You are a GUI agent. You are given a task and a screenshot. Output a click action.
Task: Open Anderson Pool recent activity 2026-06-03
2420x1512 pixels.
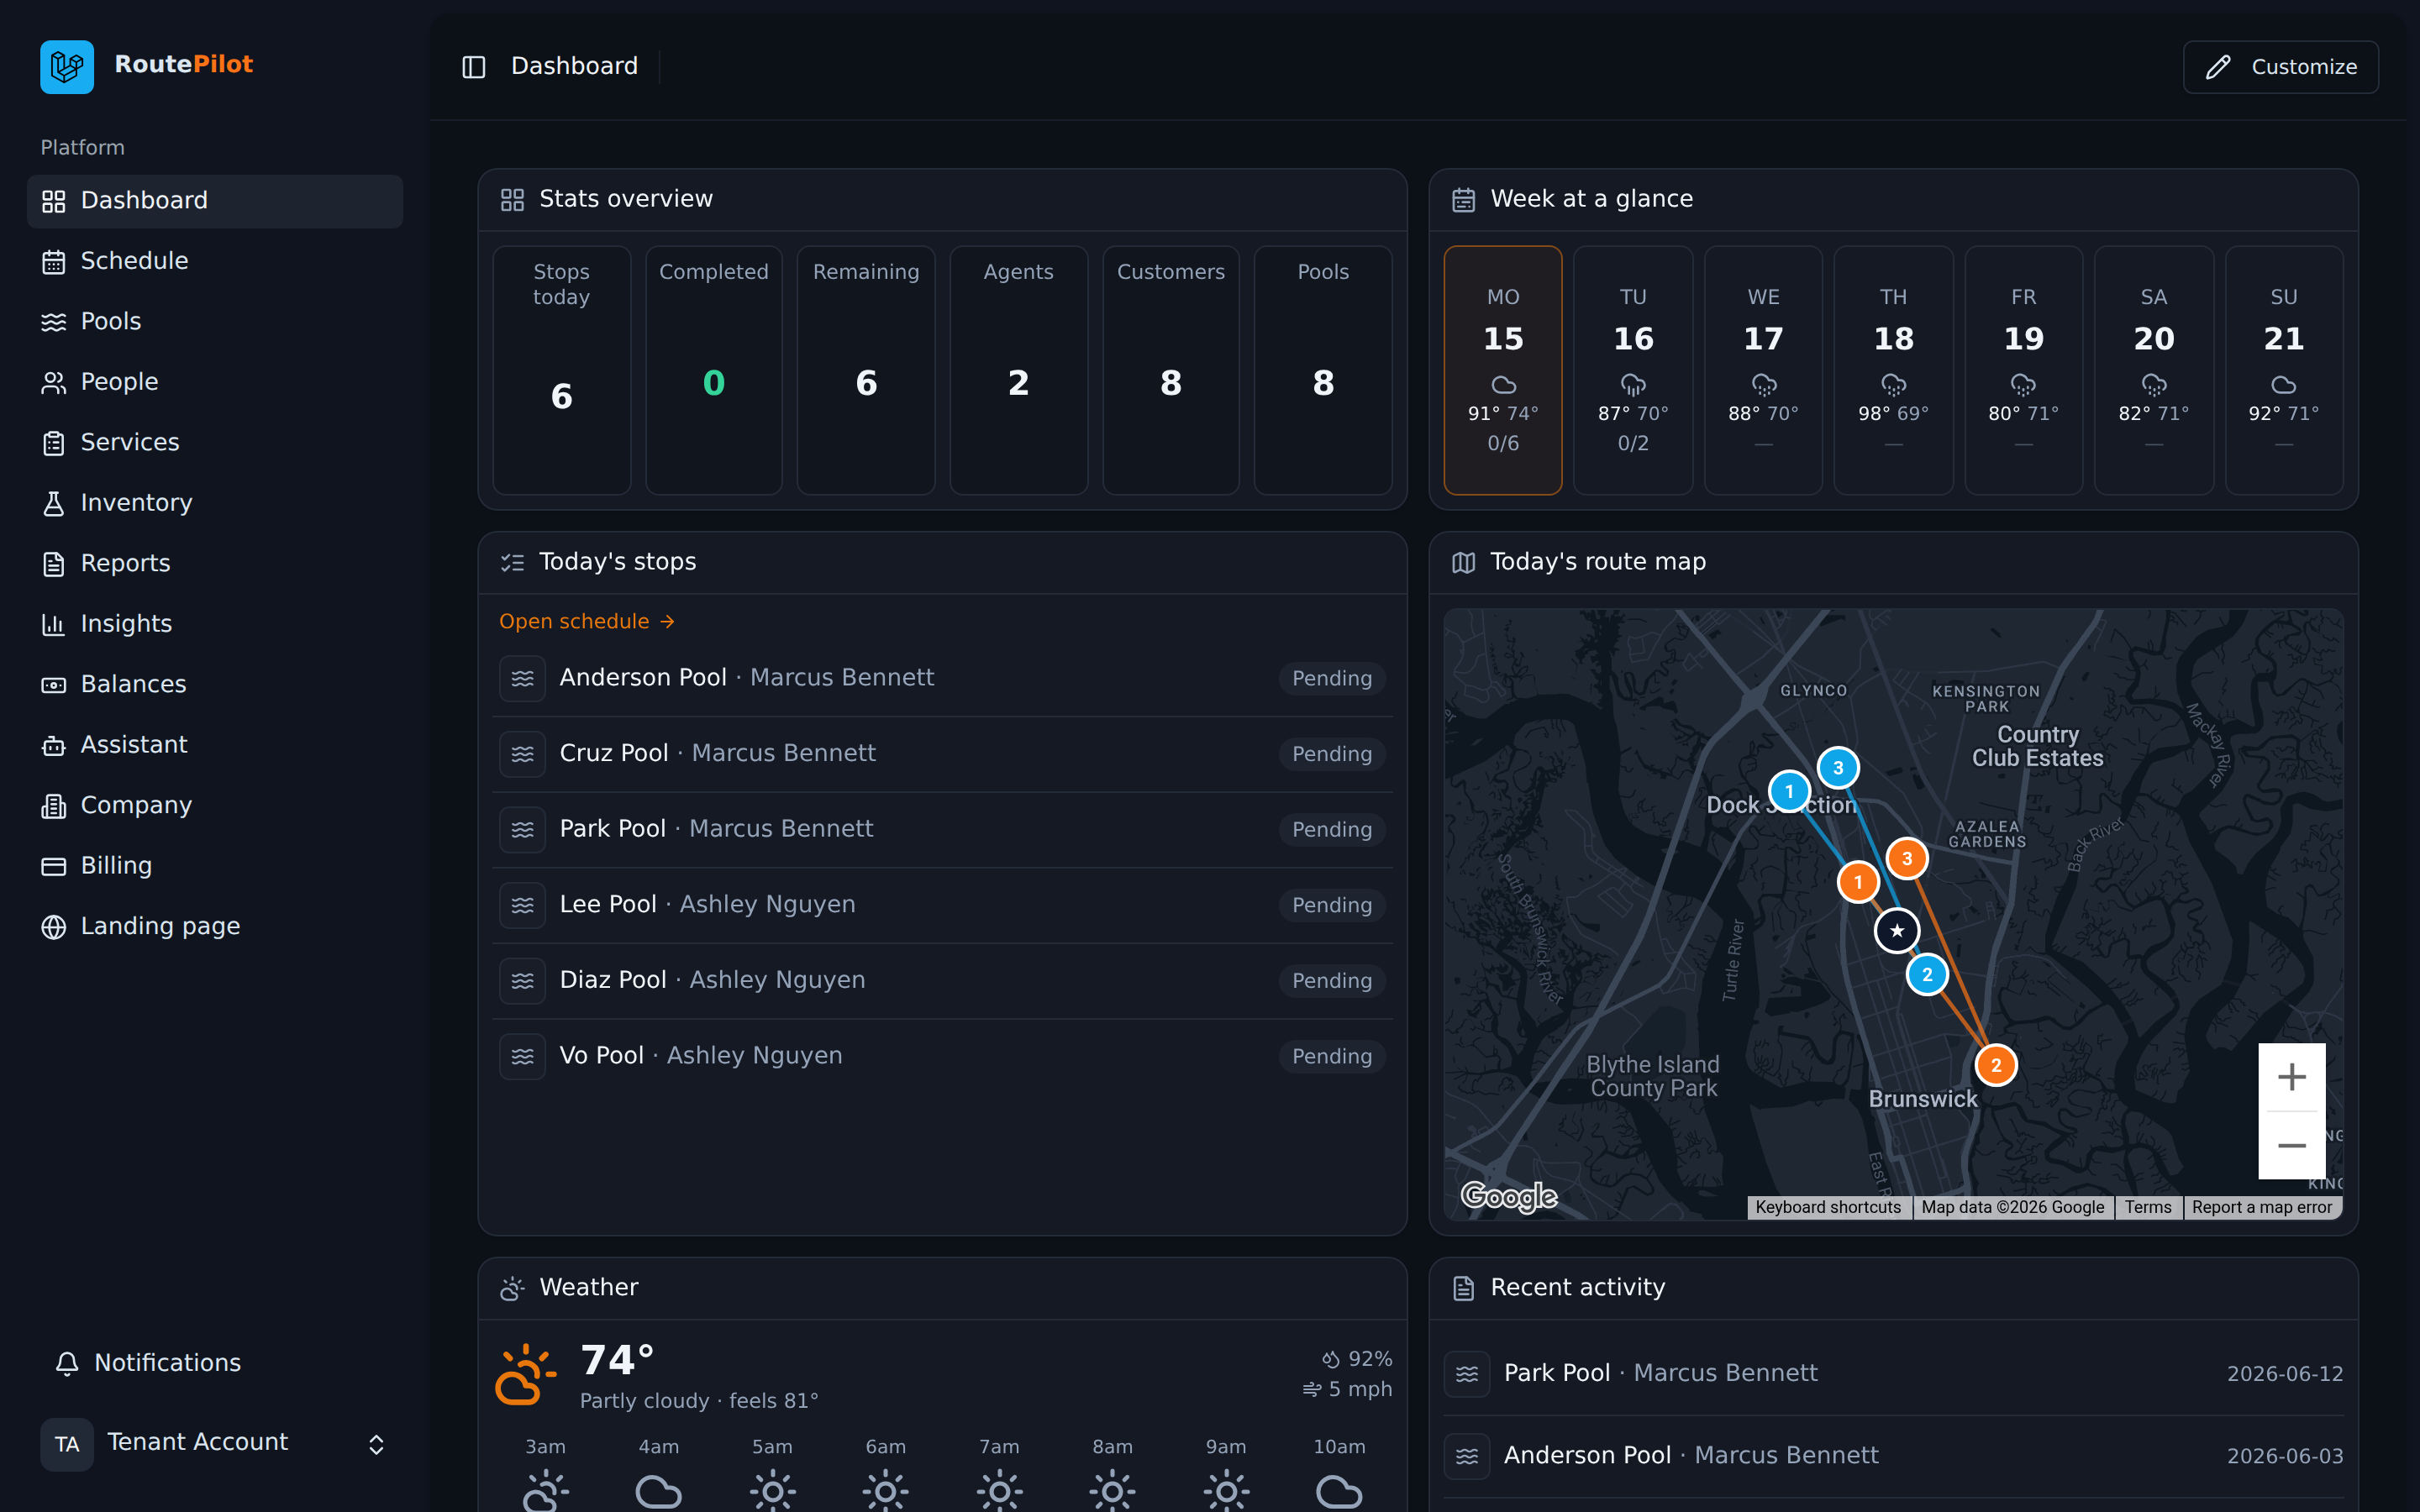(x=1893, y=1456)
